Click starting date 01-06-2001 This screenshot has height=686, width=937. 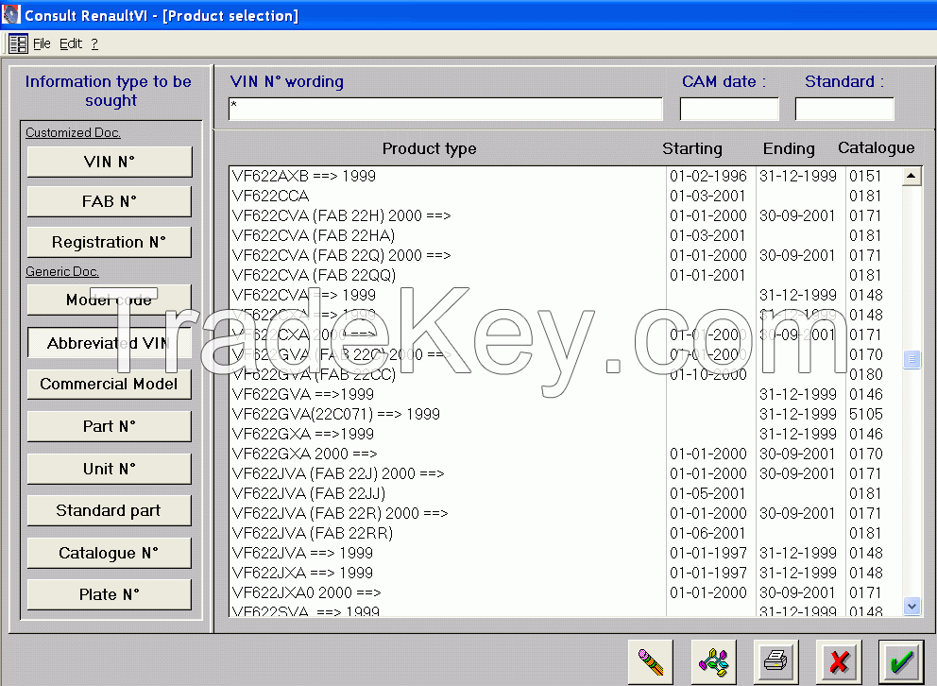[x=708, y=532]
